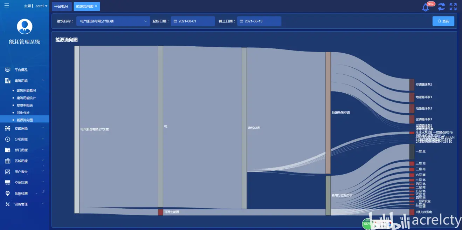Click the 出线总表 Sankey node
The height and width of the screenshot is (230, 462).
click(x=244, y=128)
